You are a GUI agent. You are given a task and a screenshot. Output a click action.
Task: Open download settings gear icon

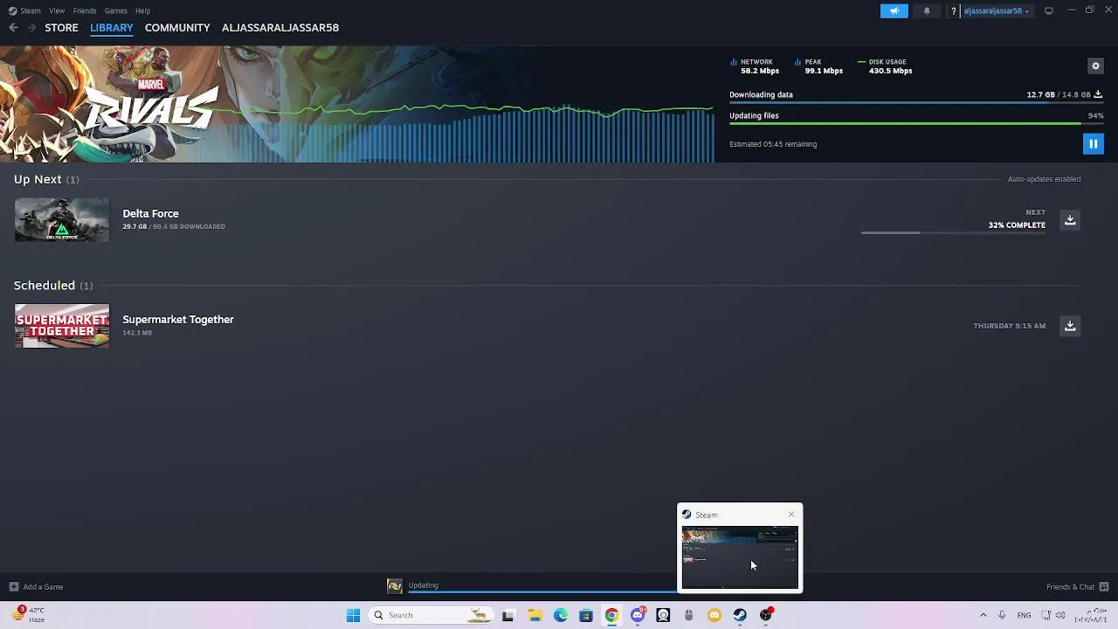[x=1095, y=66]
